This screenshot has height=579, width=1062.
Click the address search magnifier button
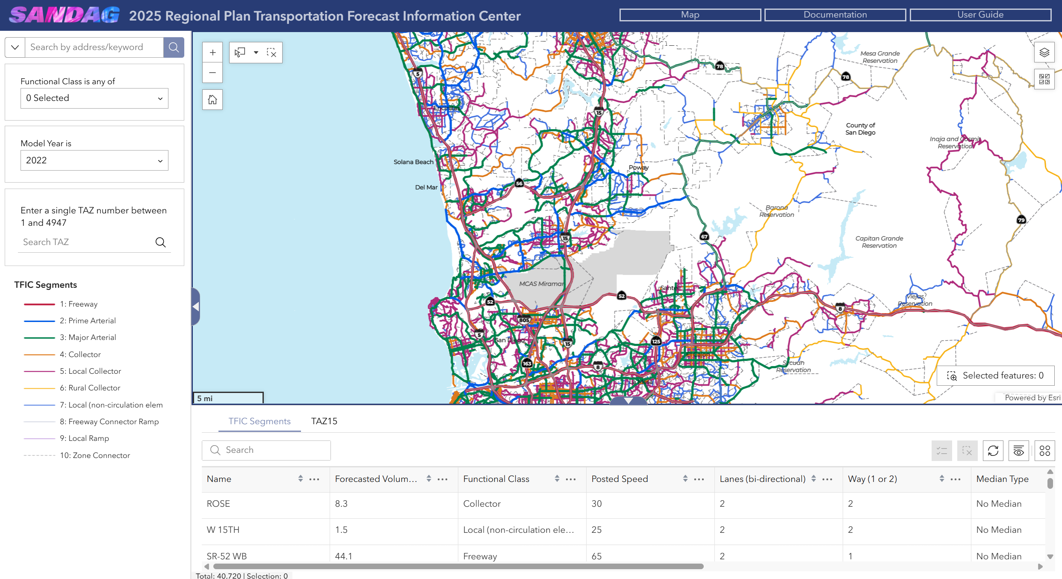click(174, 47)
